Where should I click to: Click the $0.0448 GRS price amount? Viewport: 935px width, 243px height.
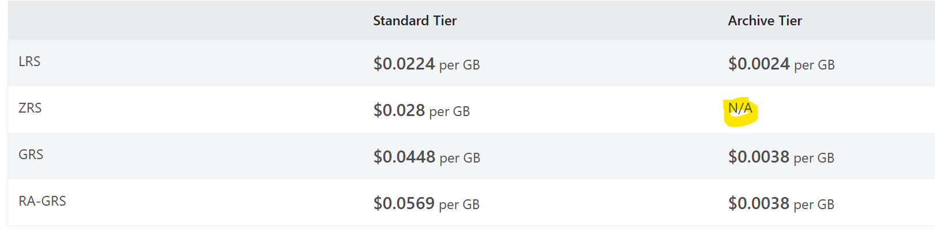tap(404, 157)
